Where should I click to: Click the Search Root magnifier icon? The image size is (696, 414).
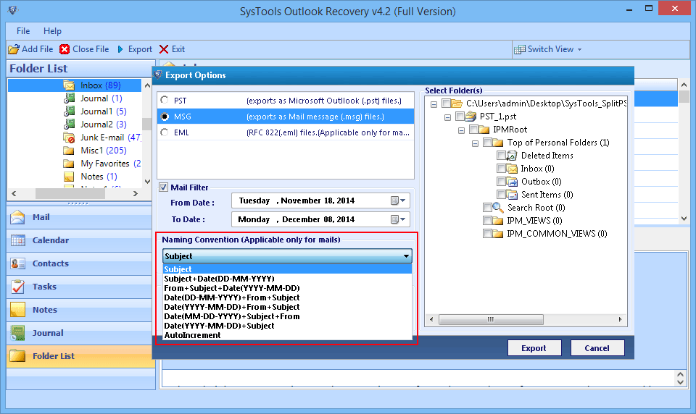(498, 208)
